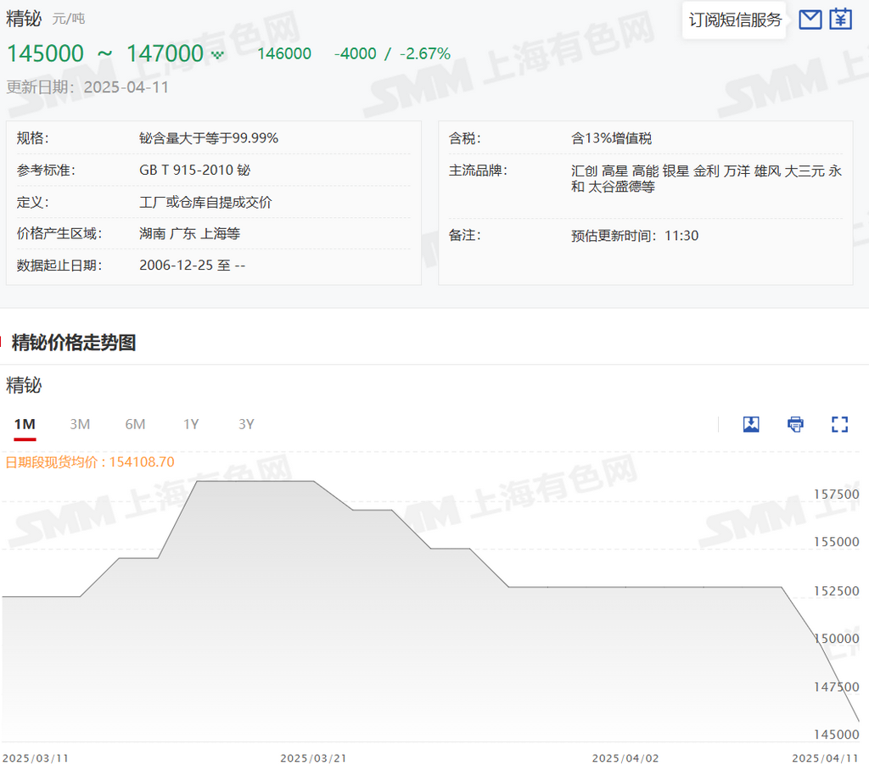Click the 订阅短信服务 label

point(735,20)
